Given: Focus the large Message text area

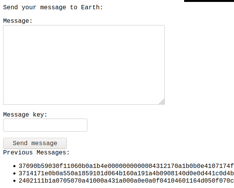Looking at the screenshot, I should [x=84, y=65].
